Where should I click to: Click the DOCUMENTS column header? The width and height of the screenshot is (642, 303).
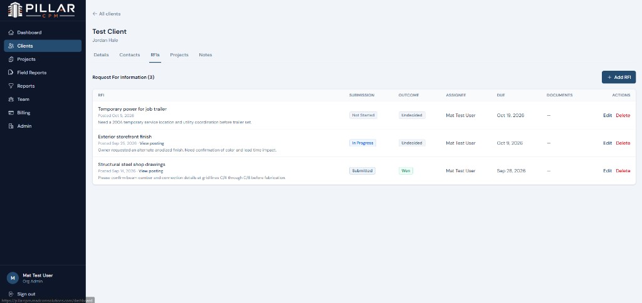click(x=559, y=95)
